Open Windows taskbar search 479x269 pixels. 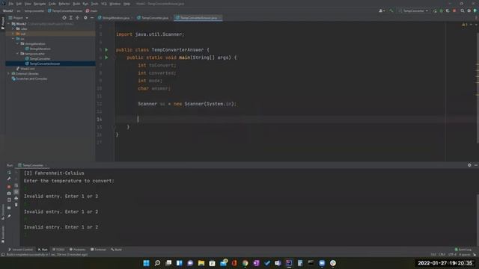coord(157,263)
